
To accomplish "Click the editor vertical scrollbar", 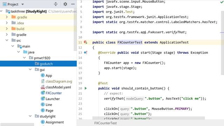I will click(223, 43).
